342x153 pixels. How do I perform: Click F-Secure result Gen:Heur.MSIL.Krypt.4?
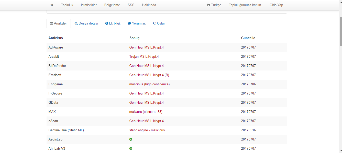coord(147,93)
